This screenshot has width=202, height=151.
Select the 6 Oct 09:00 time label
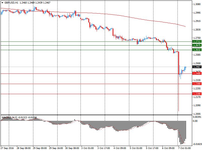point(168,148)
